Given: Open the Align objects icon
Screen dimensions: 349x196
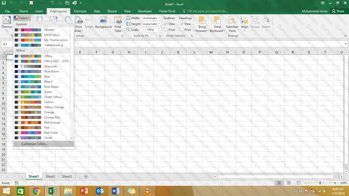Looking at the screenshot, I should [244, 24].
